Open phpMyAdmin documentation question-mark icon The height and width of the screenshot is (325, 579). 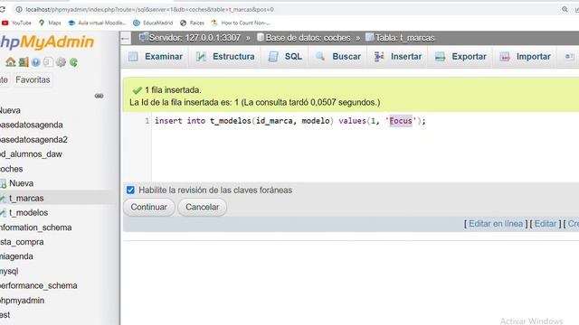35,62
